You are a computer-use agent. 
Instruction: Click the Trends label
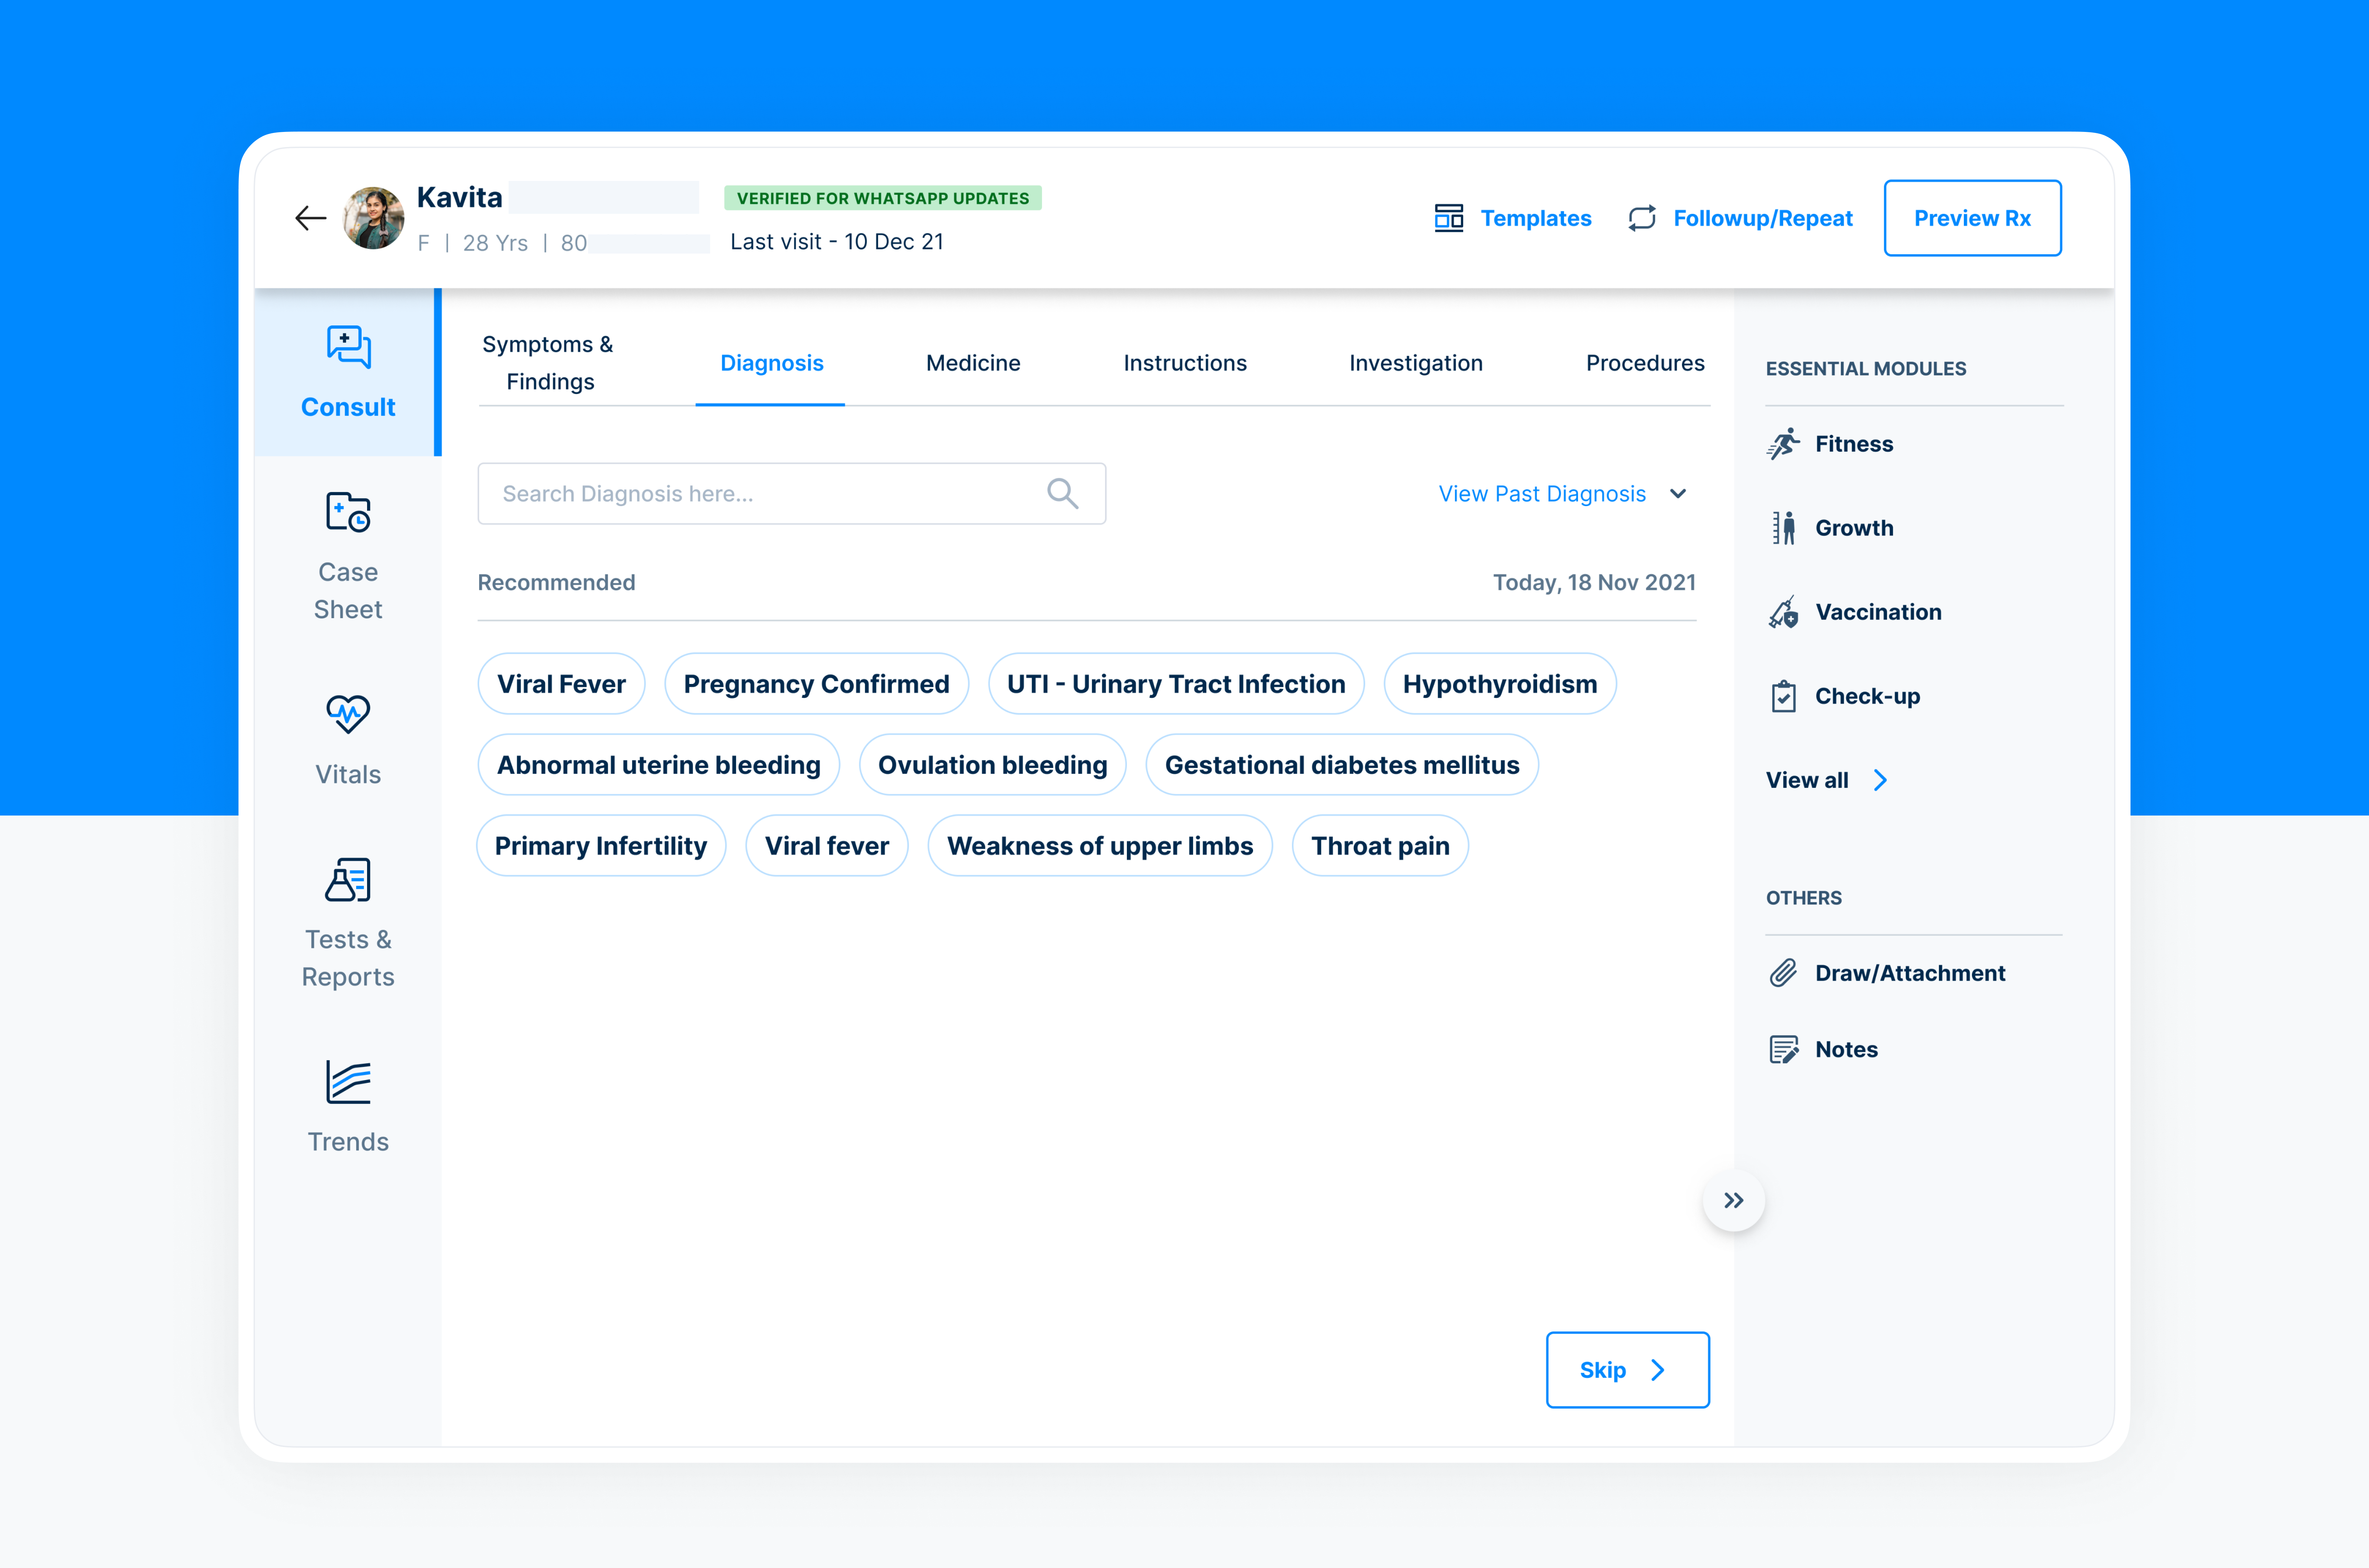tap(348, 1142)
